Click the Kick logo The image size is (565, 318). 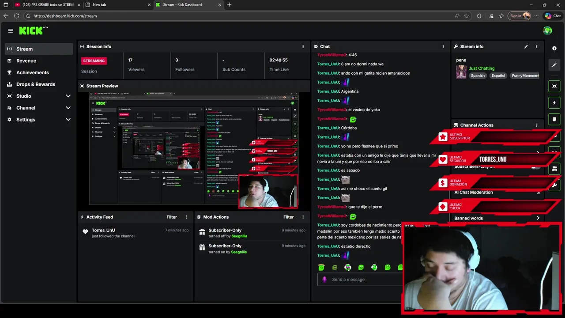coord(33,30)
